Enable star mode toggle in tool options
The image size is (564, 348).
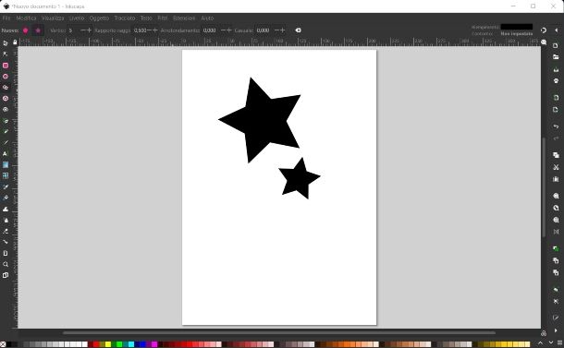tap(38, 30)
